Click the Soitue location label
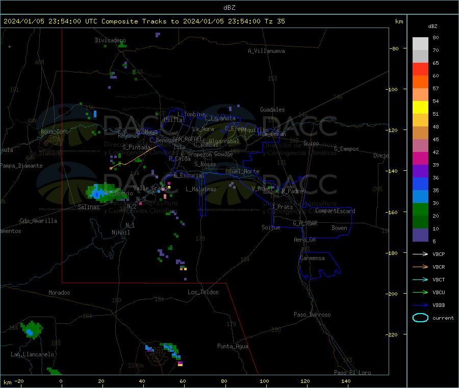 tap(271, 227)
